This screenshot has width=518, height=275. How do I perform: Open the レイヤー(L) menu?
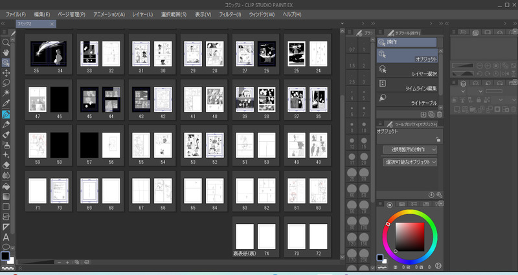(x=142, y=14)
